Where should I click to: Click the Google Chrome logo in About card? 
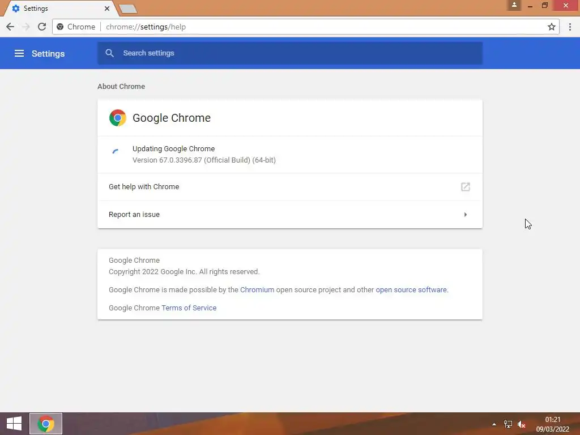pos(118,118)
